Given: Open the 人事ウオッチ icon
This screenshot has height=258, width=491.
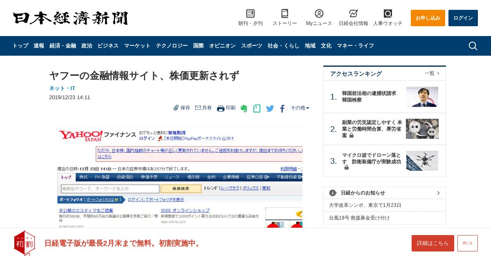Looking at the screenshot, I should pos(388,14).
